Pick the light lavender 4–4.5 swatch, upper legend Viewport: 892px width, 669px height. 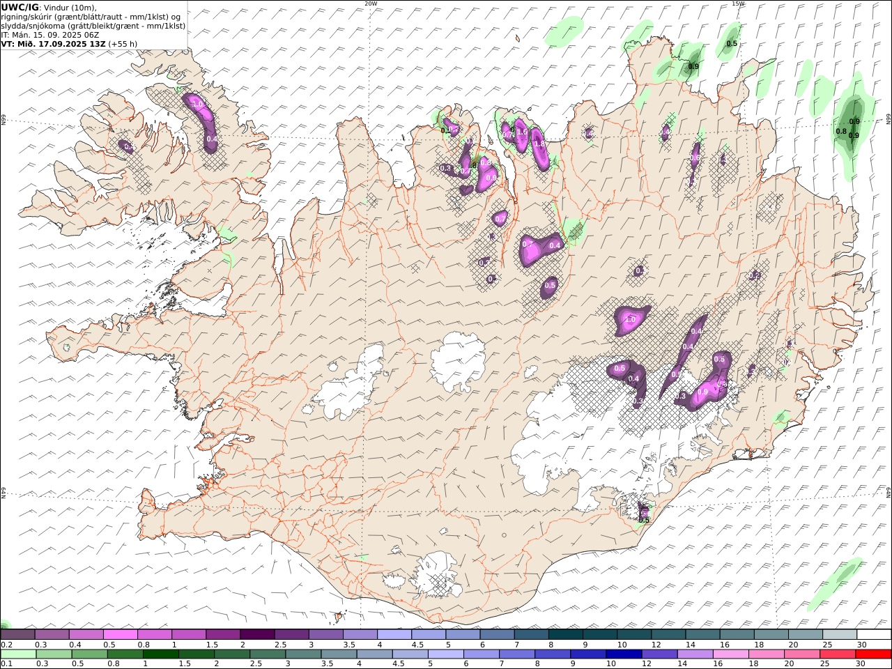394,634
